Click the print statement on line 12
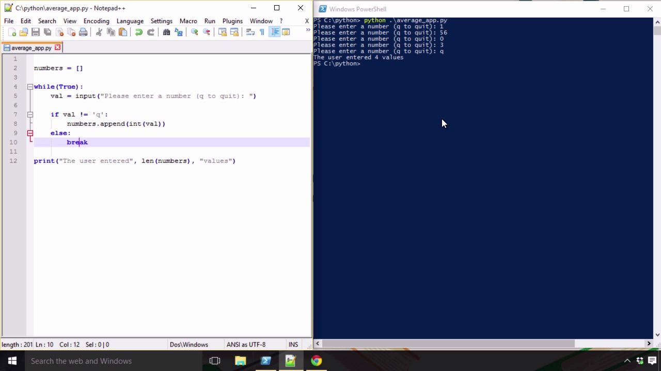Screen dimensions: 661x371 [135, 161]
